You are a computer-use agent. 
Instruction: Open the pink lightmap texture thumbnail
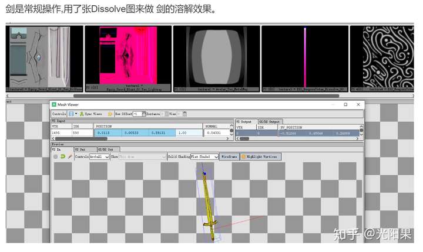[128, 59]
